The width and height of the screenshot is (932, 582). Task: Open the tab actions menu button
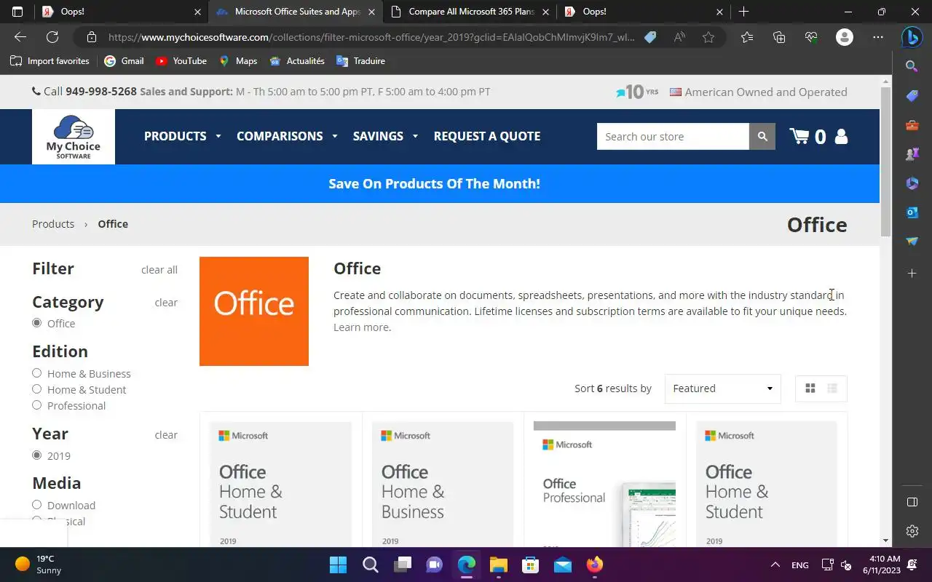coord(17,12)
